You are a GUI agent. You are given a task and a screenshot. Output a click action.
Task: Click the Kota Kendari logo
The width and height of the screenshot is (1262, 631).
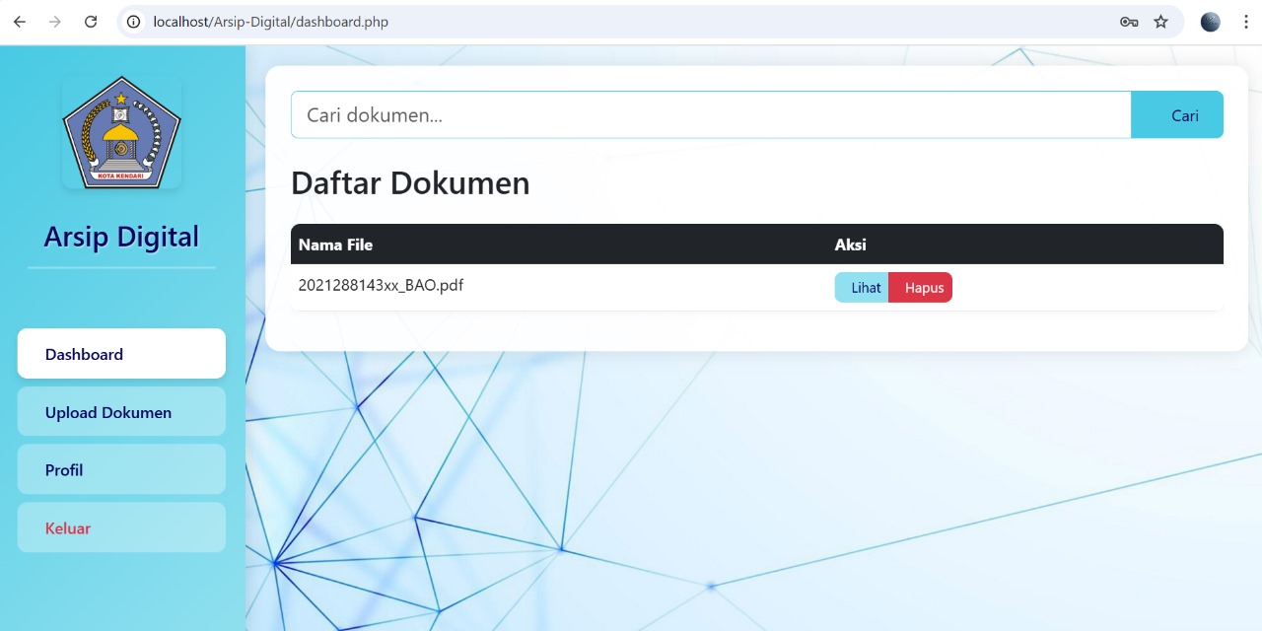pos(121,130)
